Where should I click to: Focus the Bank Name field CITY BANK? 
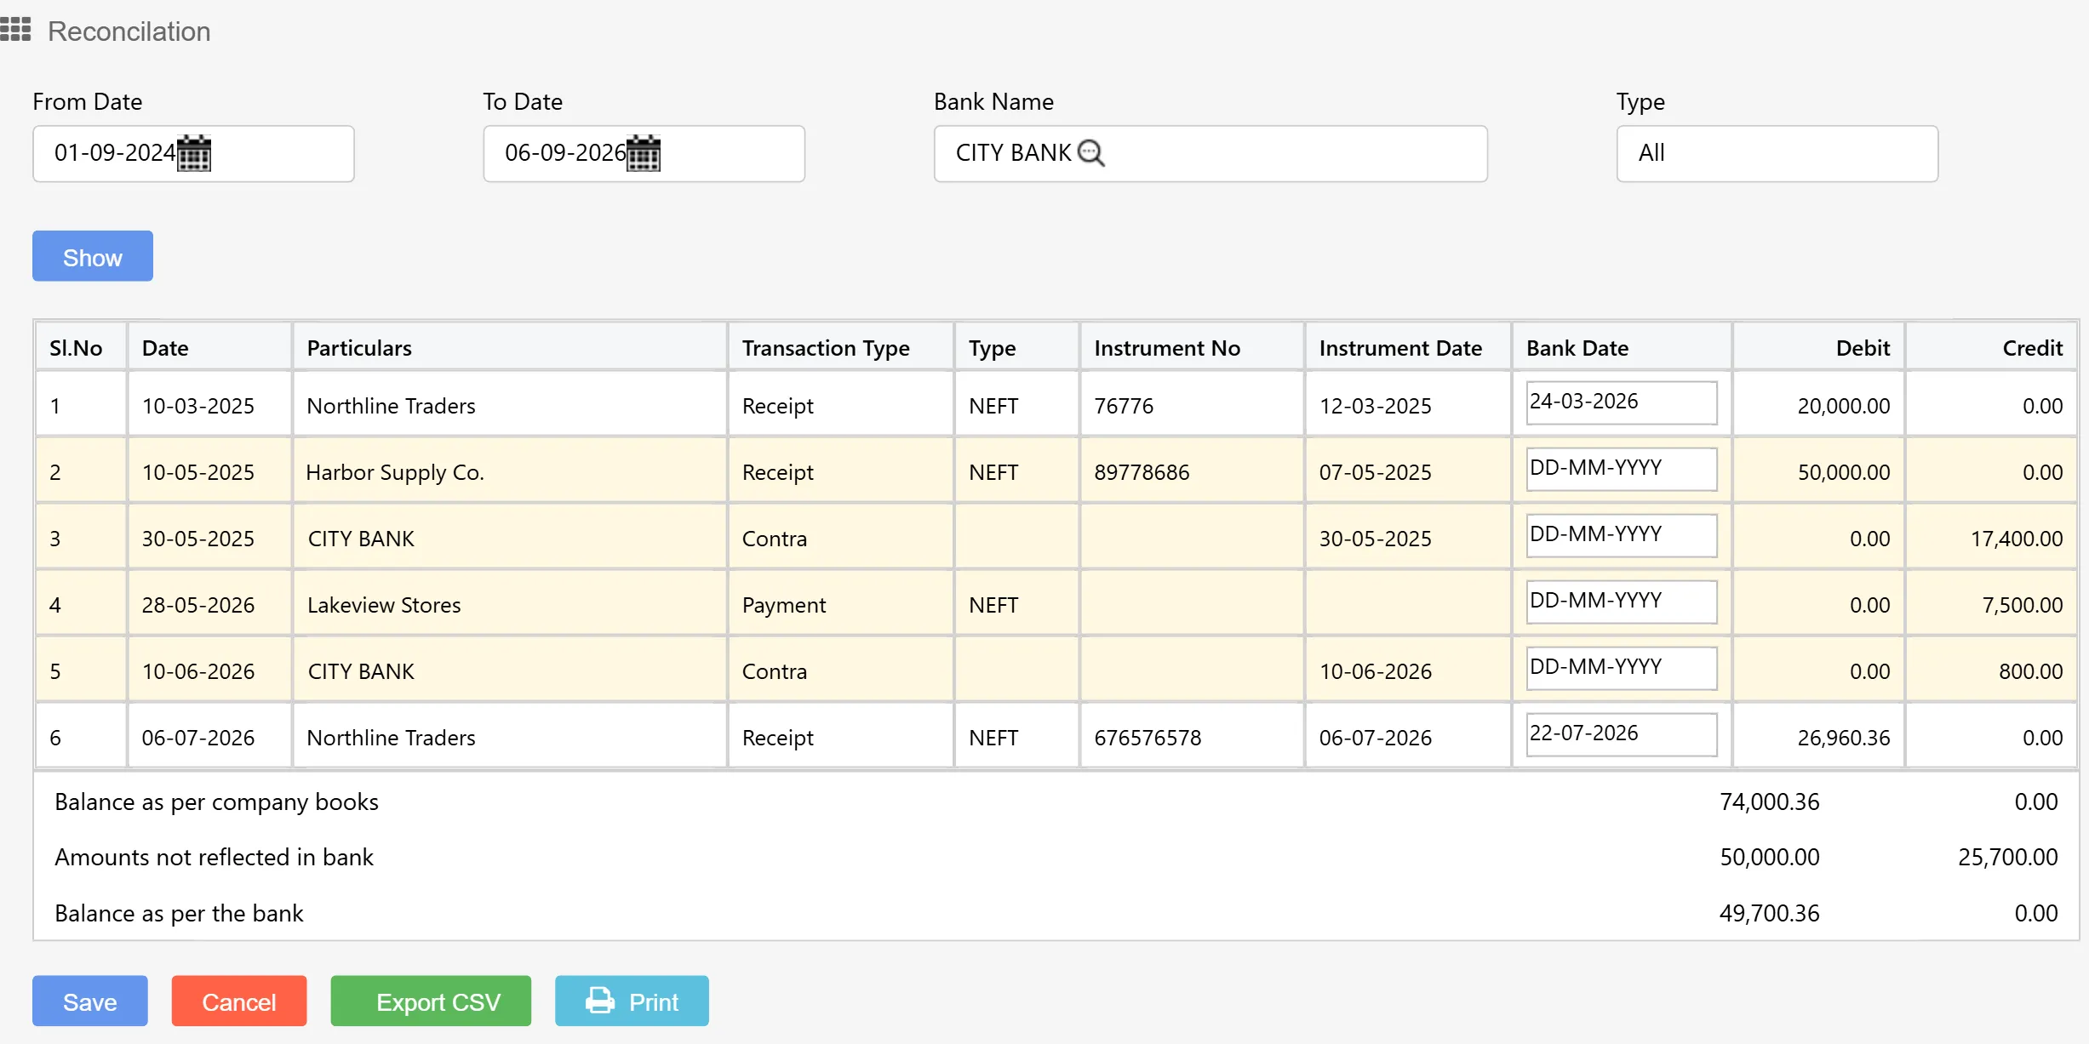click(x=1210, y=154)
